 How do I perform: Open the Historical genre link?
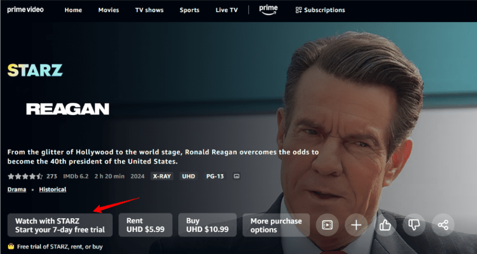click(53, 190)
